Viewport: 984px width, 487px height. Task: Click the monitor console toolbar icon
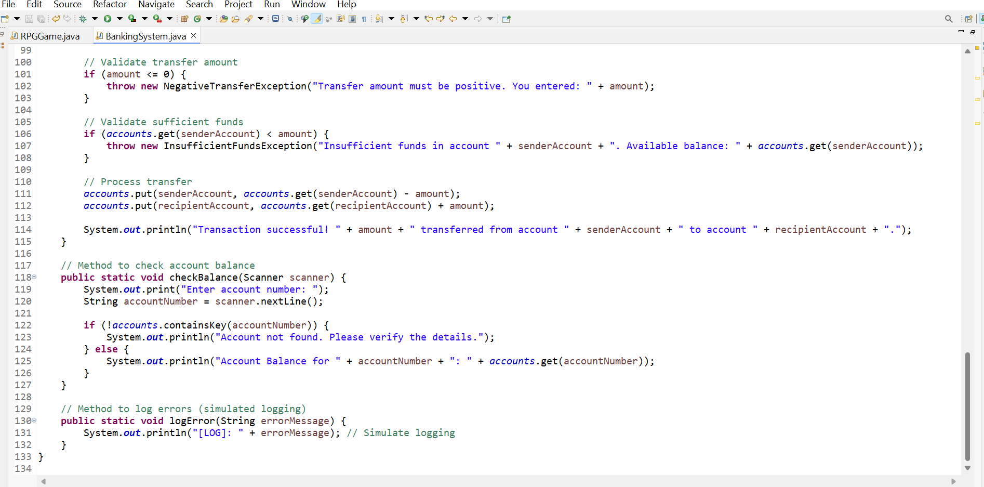275,19
